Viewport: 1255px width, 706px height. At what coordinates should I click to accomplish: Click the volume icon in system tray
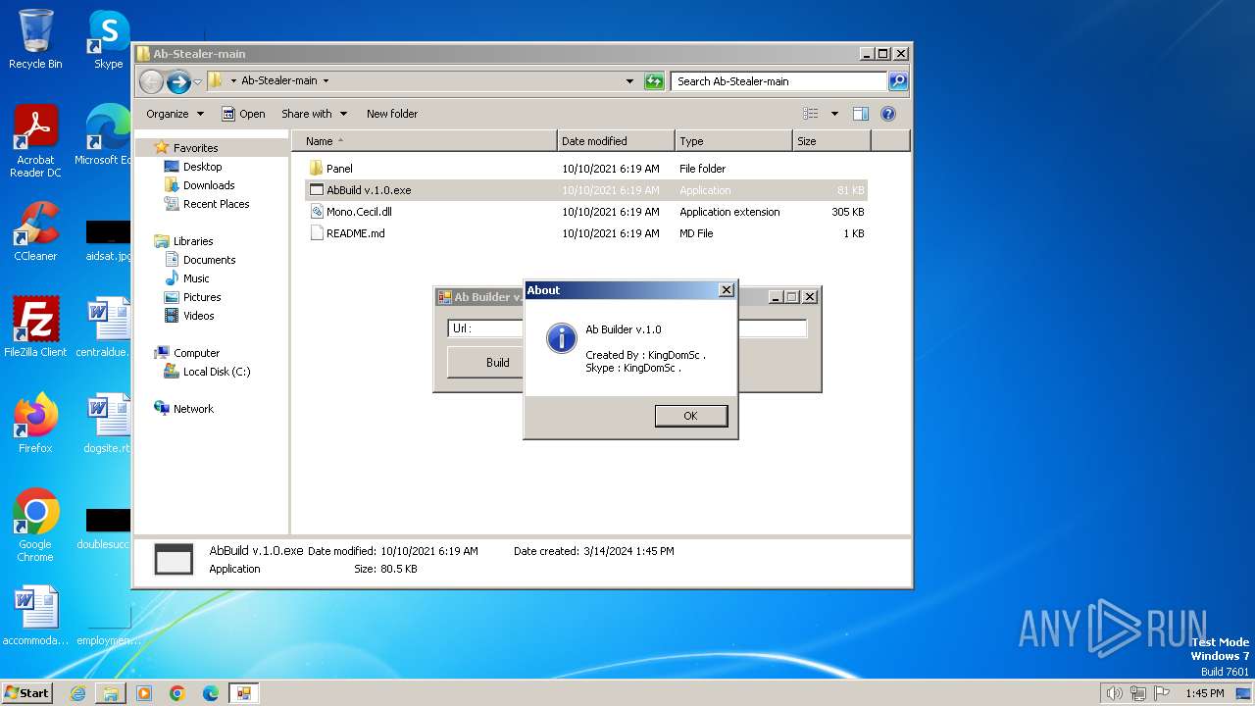tap(1115, 693)
